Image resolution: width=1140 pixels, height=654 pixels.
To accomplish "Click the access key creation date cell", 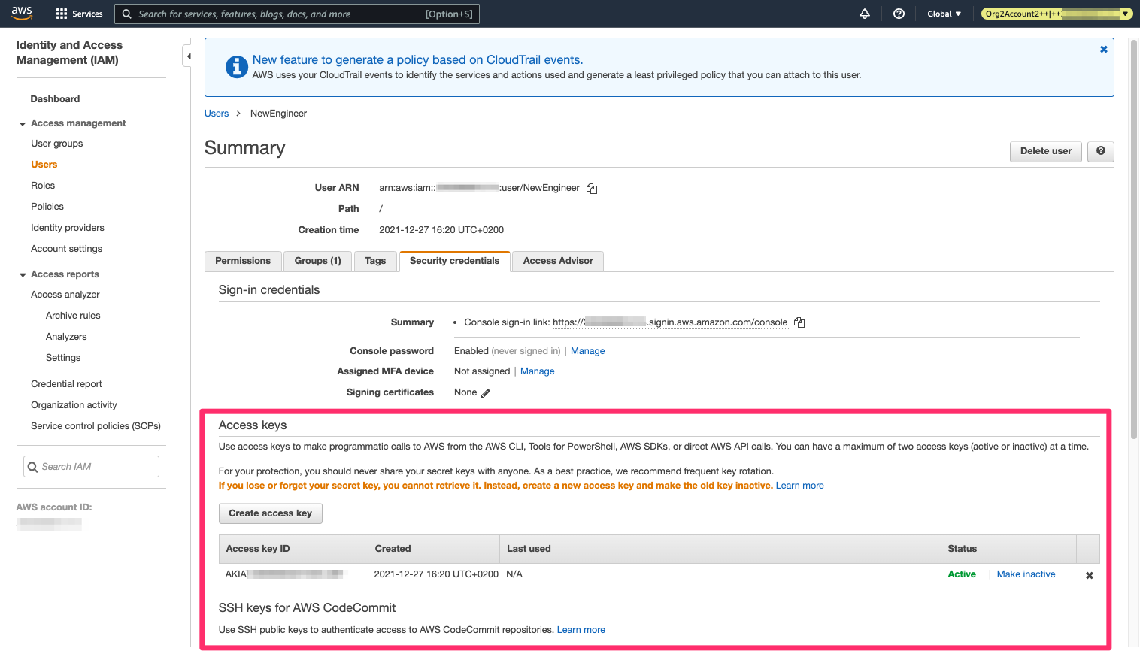I will click(x=436, y=574).
